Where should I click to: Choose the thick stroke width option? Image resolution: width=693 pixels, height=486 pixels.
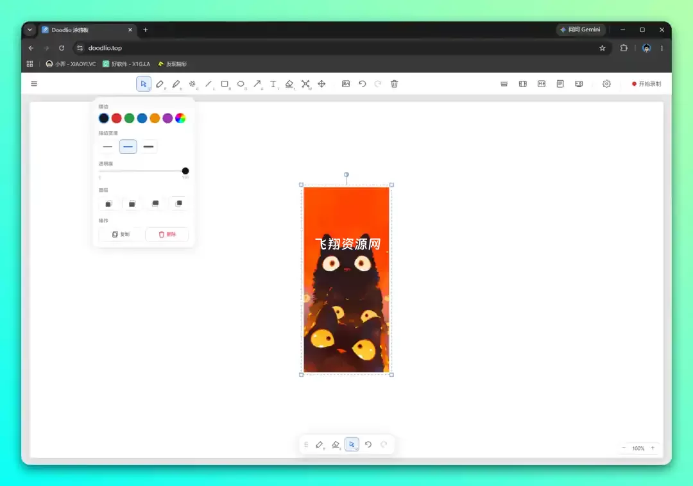click(x=148, y=147)
